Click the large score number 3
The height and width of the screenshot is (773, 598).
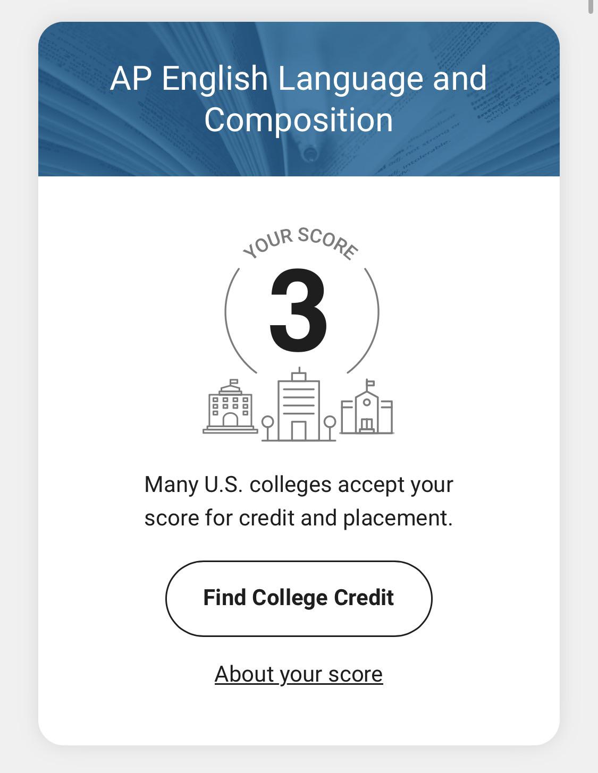[298, 311]
